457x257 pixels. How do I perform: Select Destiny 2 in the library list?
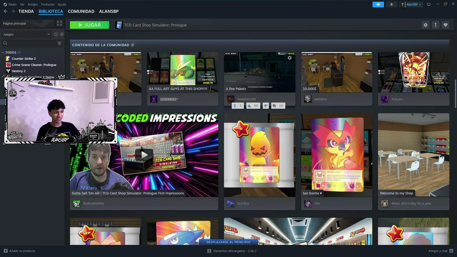[x=19, y=71]
